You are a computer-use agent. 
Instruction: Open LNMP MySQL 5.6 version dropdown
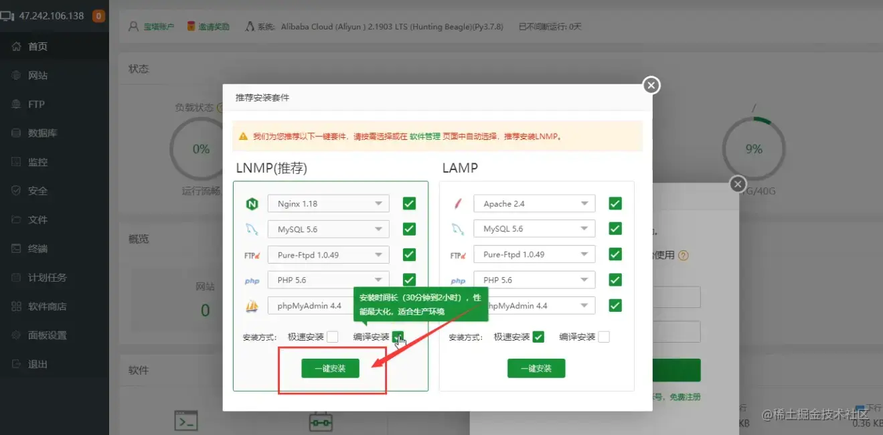(x=329, y=229)
